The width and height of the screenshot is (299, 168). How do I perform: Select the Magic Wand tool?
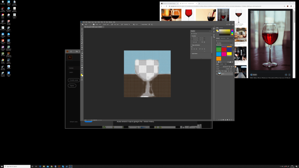point(82,35)
